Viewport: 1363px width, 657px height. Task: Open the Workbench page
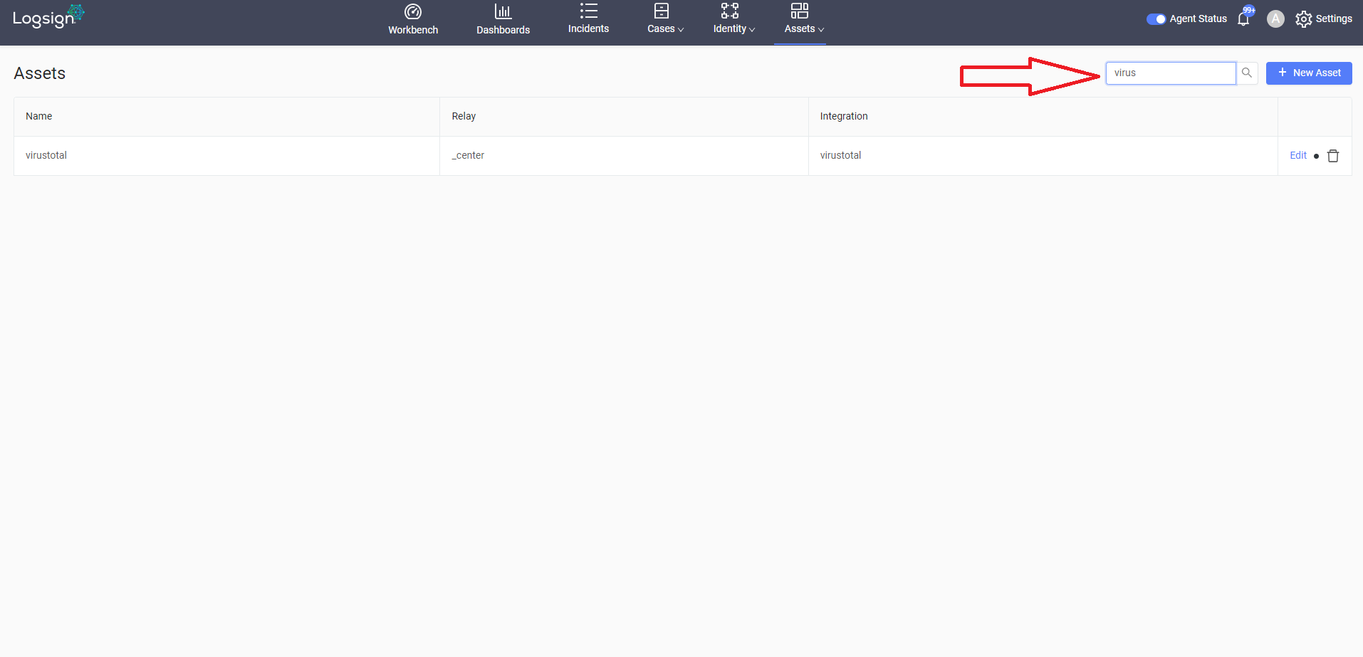413,20
